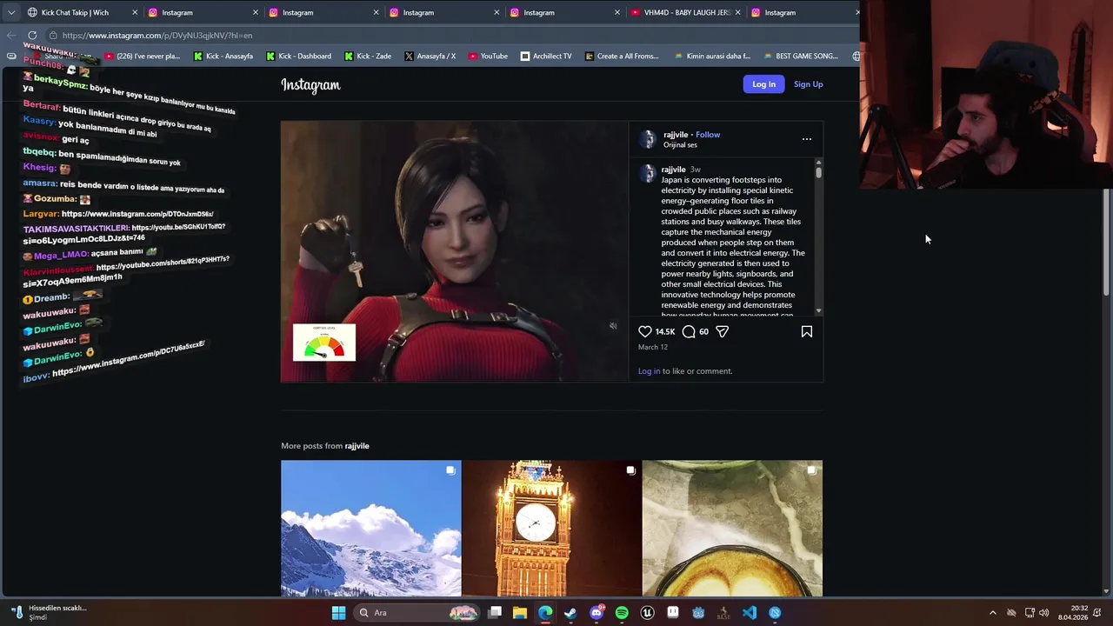Open the clock showing 20:32
This screenshot has width=1113, height=626.
click(1073, 613)
